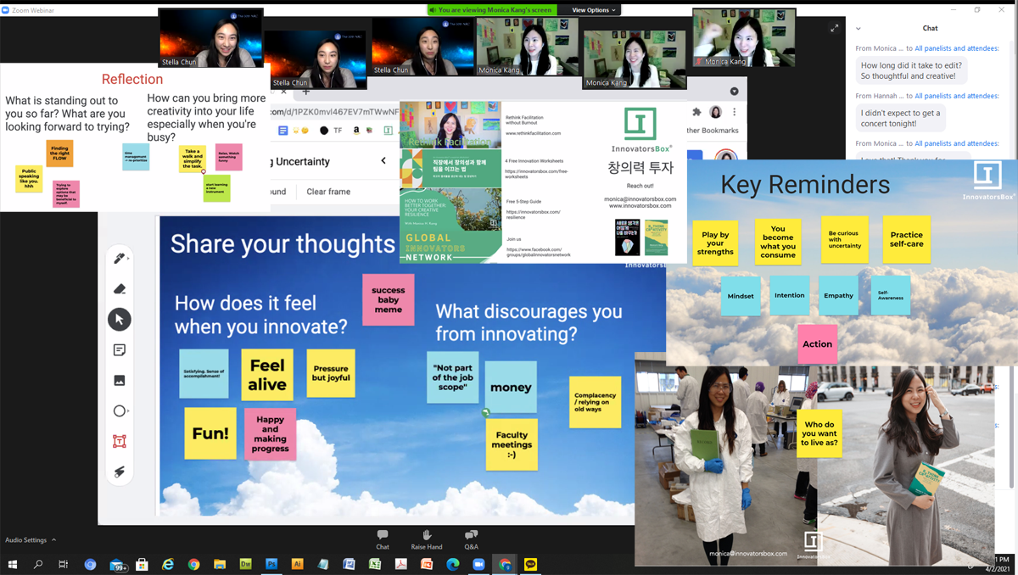Collapse the Chat panel chevron

click(x=858, y=29)
